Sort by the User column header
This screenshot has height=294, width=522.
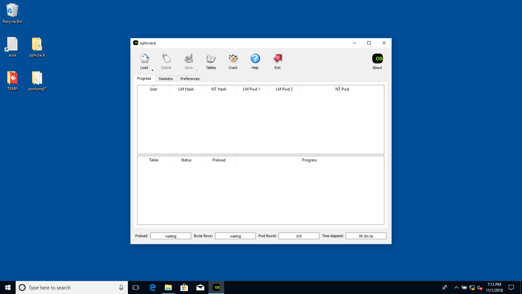click(154, 89)
